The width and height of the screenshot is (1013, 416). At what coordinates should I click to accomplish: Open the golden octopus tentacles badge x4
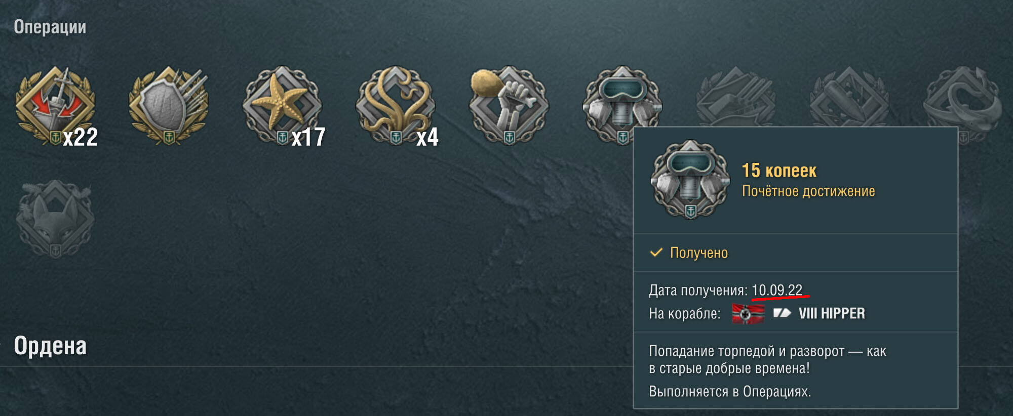pos(396,106)
